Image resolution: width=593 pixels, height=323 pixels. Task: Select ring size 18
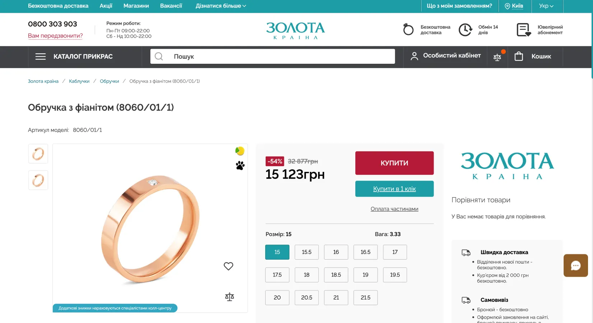(306, 275)
